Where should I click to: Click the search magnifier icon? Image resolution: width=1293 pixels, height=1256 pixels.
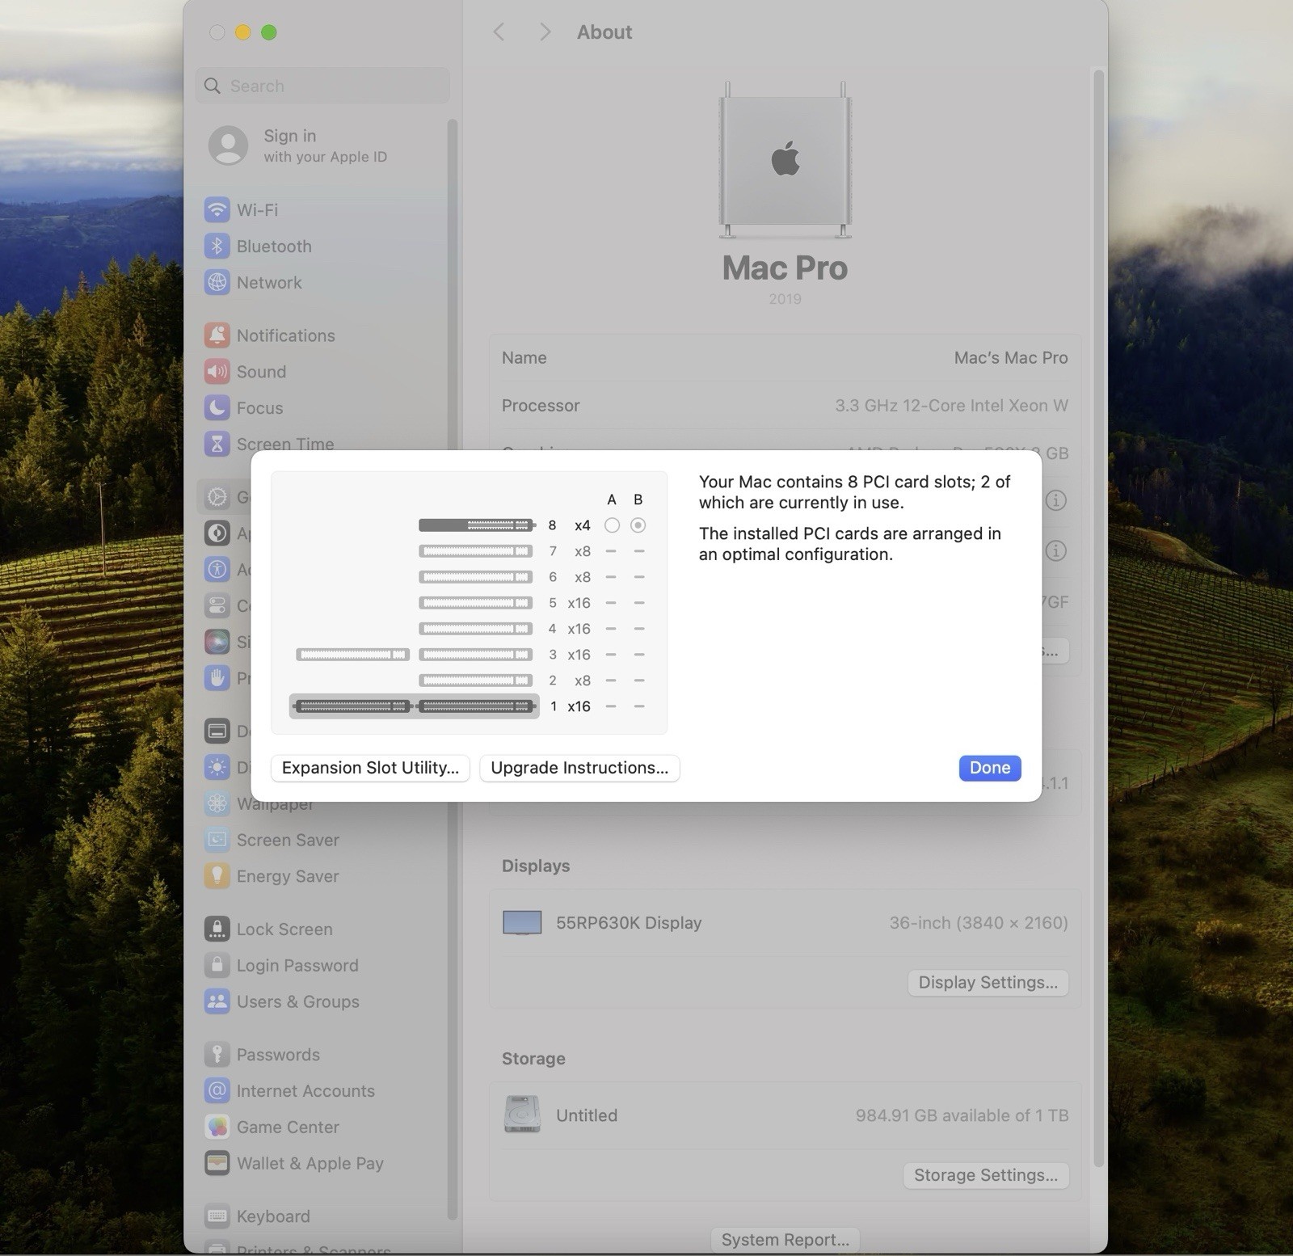(x=213, y=86)
